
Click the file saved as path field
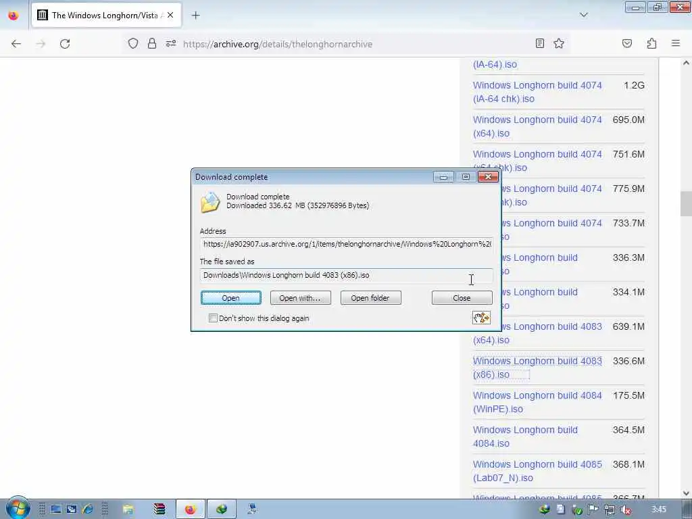pos(347,276)
